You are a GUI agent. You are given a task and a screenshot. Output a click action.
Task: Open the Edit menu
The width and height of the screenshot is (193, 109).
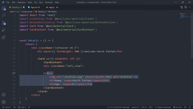(x=13, y=2)
